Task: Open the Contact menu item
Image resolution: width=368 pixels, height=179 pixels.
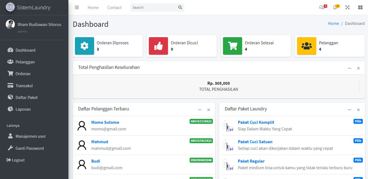Action: [x=114, y=7]
